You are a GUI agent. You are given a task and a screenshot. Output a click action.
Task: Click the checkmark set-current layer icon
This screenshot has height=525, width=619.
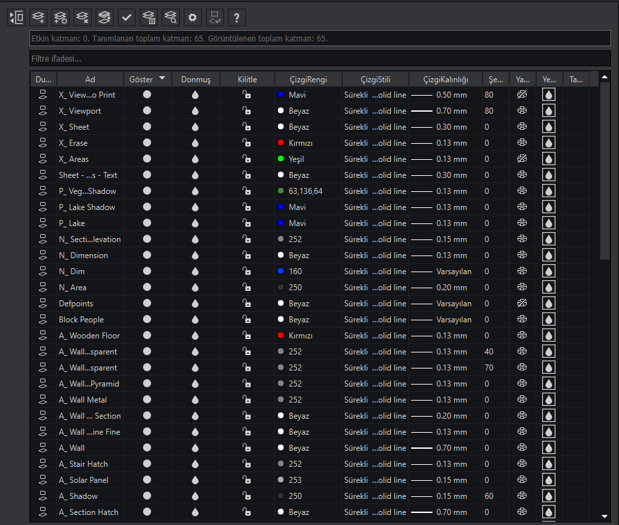126,17
